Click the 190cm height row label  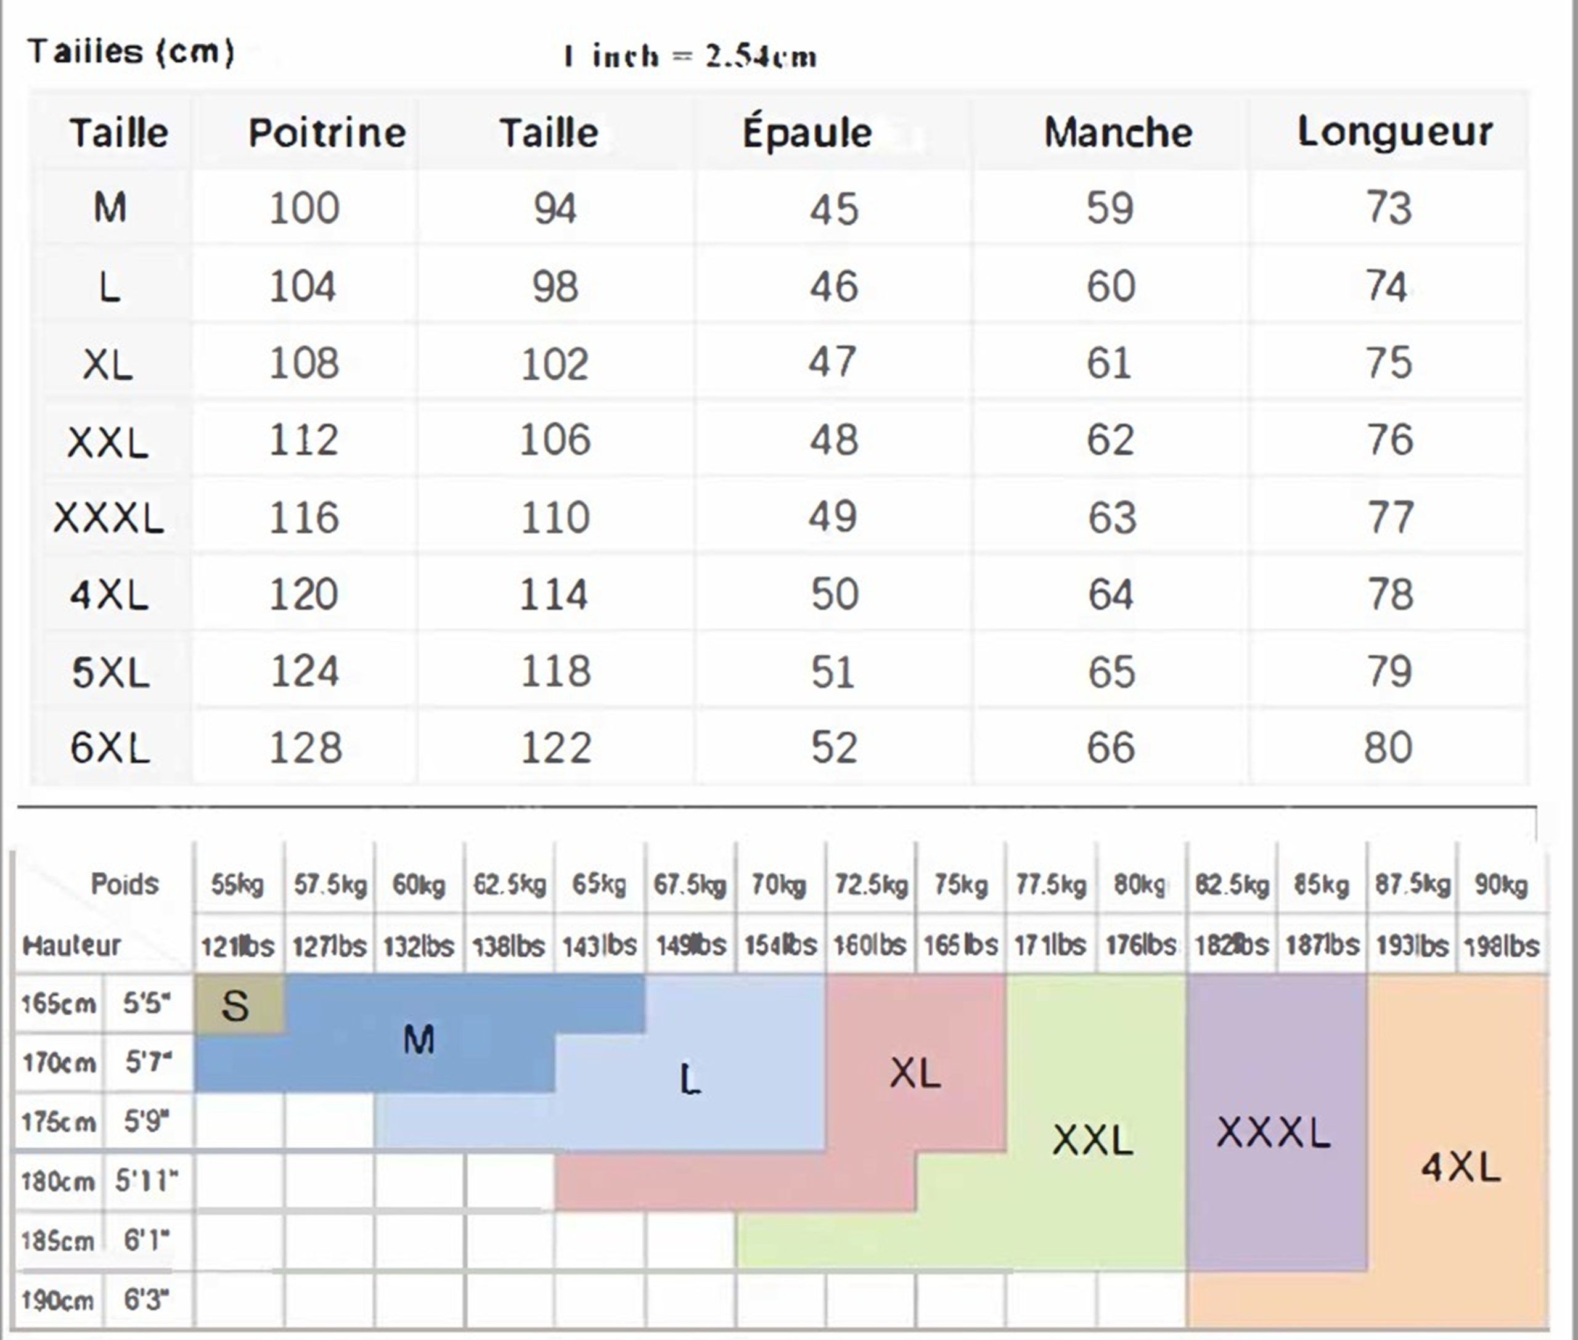point(58,1300)
